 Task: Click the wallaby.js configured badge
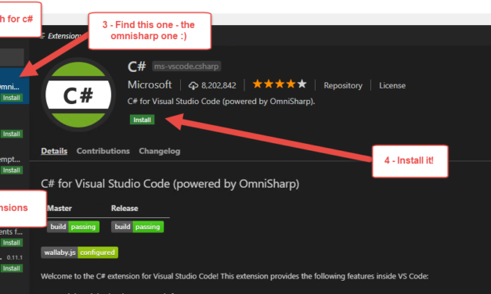click(80, 253)
